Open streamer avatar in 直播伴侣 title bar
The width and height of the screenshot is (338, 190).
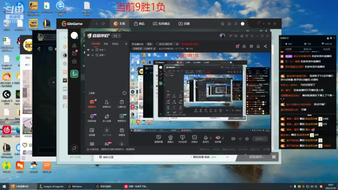click(x=222, y=36)
